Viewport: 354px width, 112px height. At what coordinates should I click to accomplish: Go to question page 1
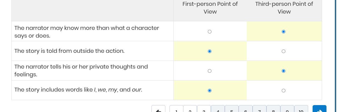176,109
